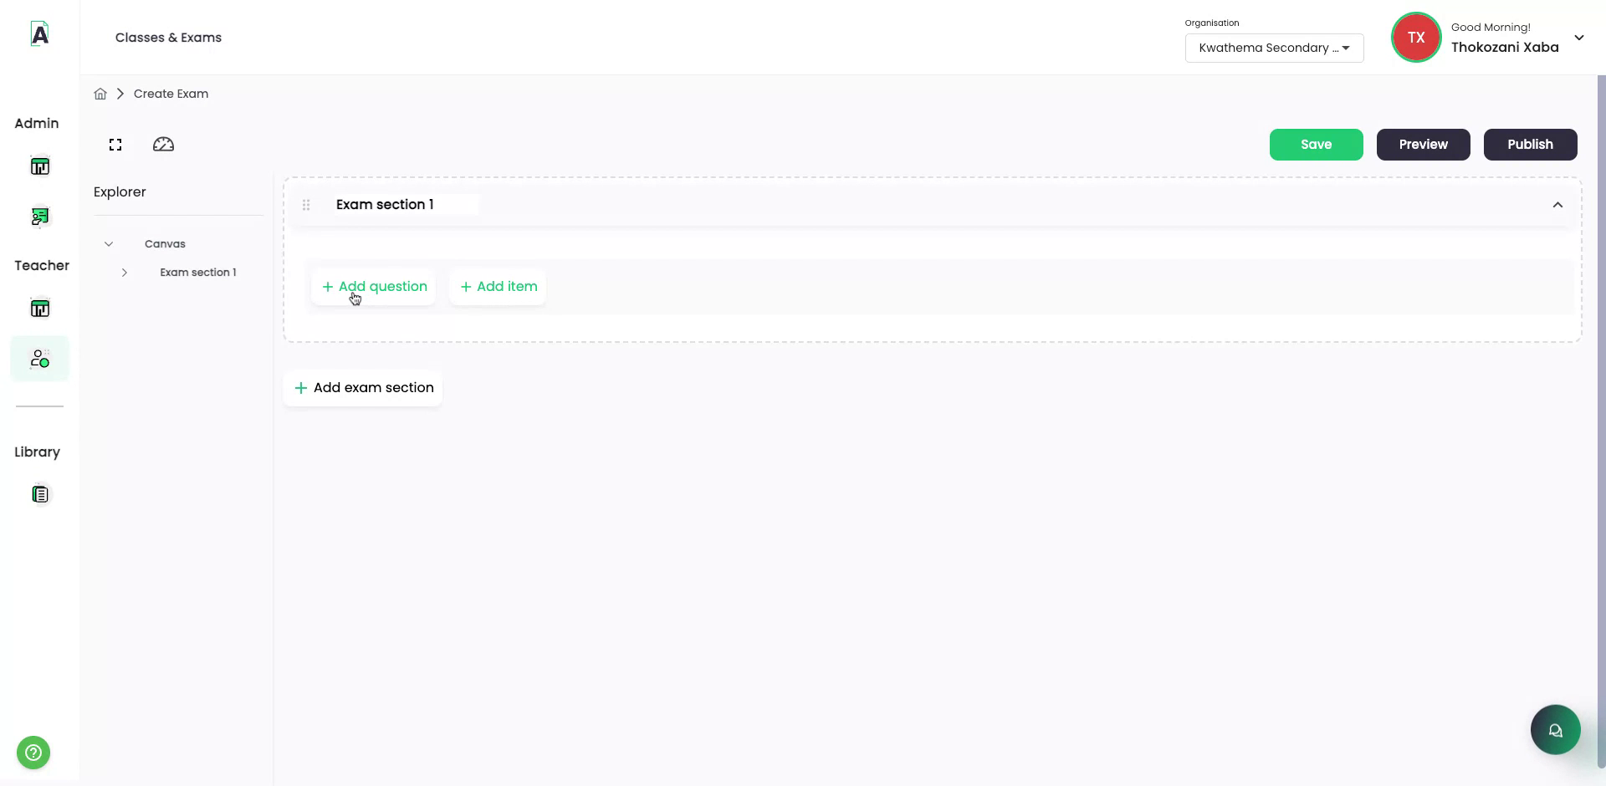Open the Admin dashboard icon in sidebar

(x=40, y=166)
